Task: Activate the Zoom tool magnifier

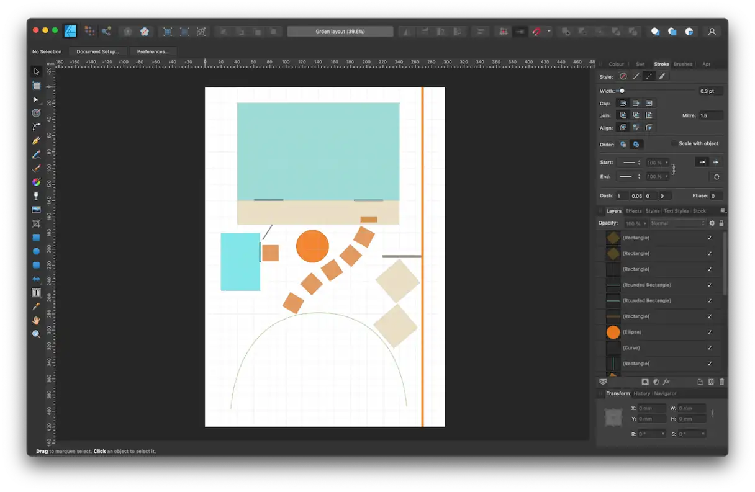Action: [x=37, y=334]
